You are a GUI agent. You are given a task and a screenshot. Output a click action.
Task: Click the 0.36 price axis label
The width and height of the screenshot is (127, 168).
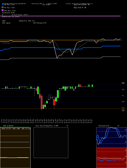pyautogui.click(x=123, y=102)
